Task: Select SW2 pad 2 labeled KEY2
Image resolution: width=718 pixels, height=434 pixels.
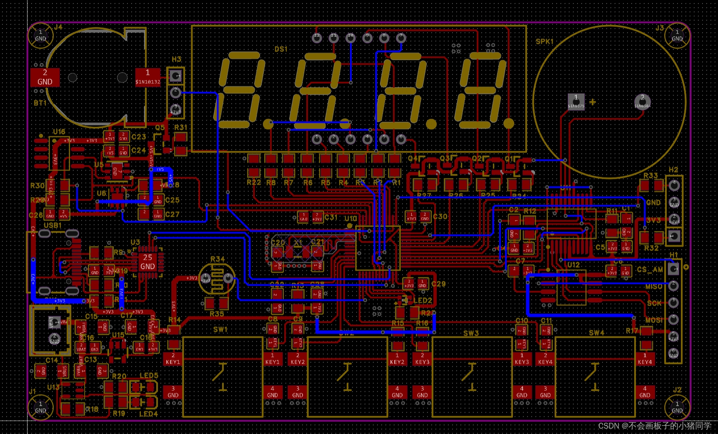Action: click(x=298, y=359)
